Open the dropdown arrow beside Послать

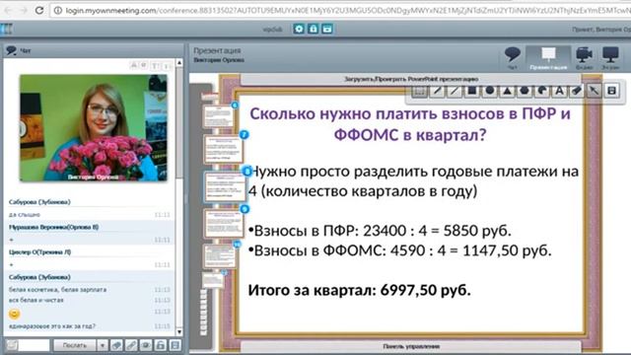pyautogui.click(x=103, y=345)
